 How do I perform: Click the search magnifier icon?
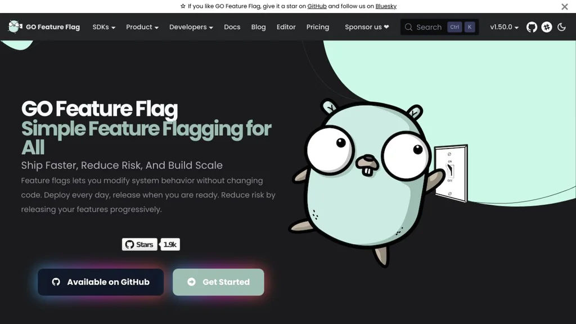tap(408, 27)
